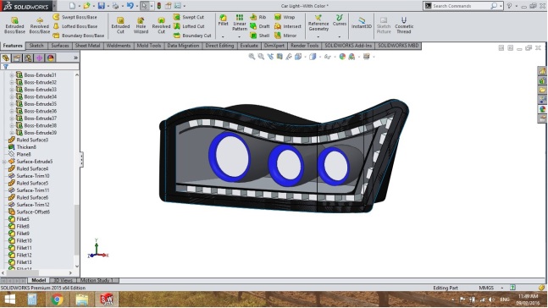
Task: Choose the Swept Boss/Base command
Action: click(75, 17)
